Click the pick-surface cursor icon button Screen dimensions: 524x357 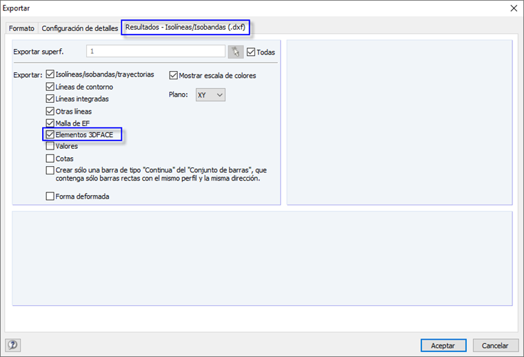pyautogui.click(x=236, y=52)
